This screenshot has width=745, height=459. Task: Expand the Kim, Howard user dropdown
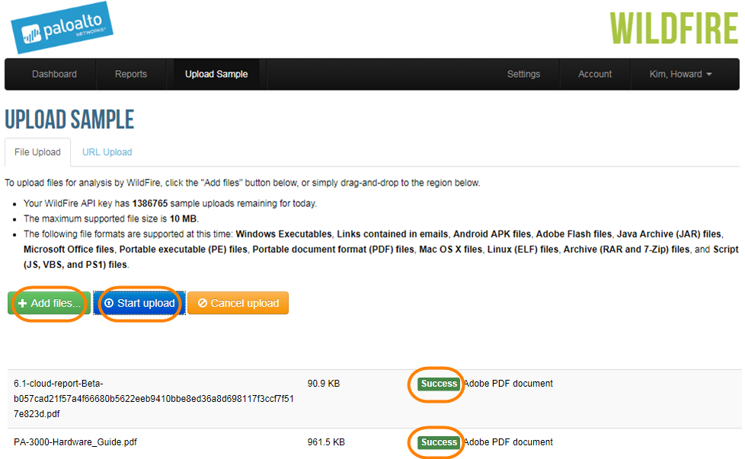pos(680,74)
